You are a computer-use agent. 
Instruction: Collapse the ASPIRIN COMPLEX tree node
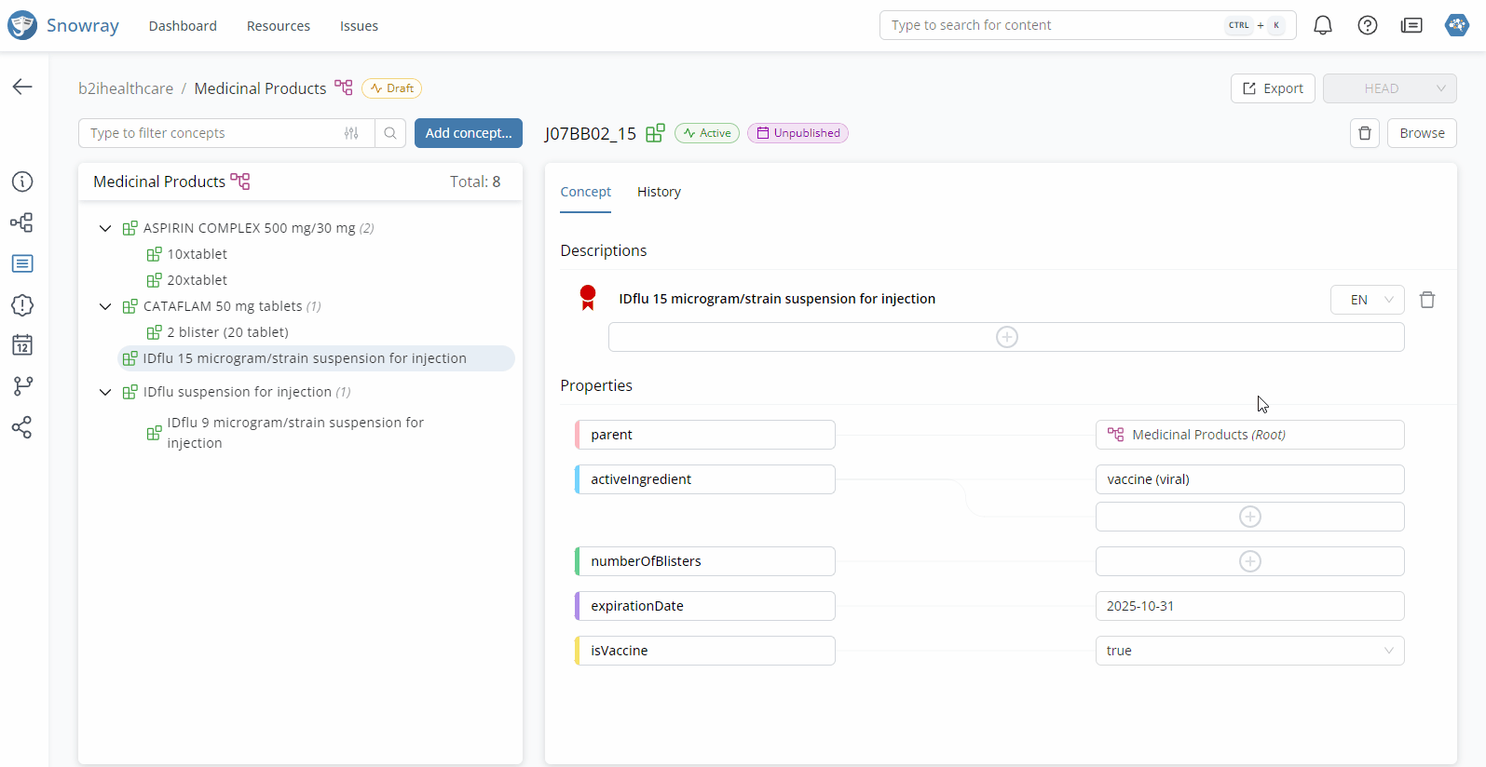105,228
